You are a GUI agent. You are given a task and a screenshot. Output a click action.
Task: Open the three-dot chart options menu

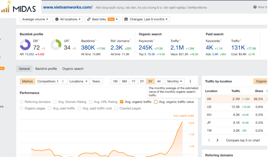tap(190, 81)
